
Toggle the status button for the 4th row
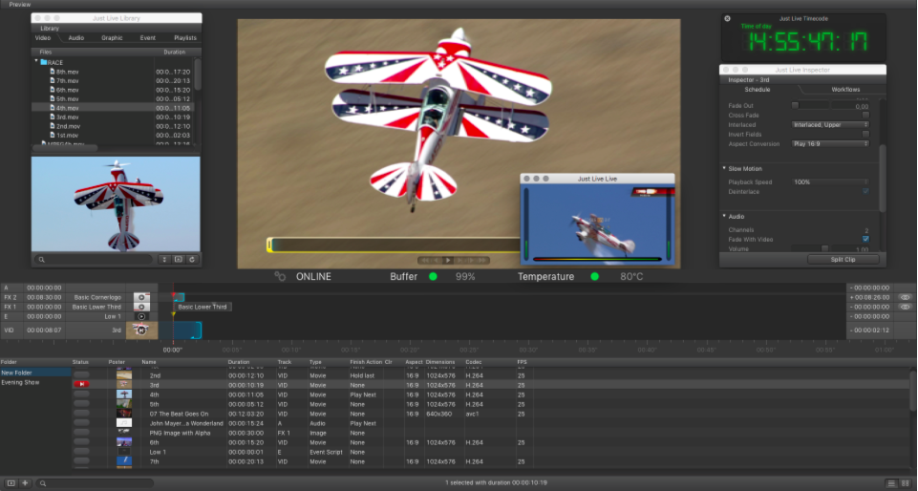point(81,395)
